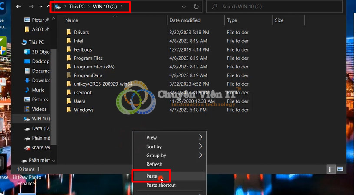Click the navigation pane vertical scrollbar
This screenshot has width=356, height=195.
54,87
